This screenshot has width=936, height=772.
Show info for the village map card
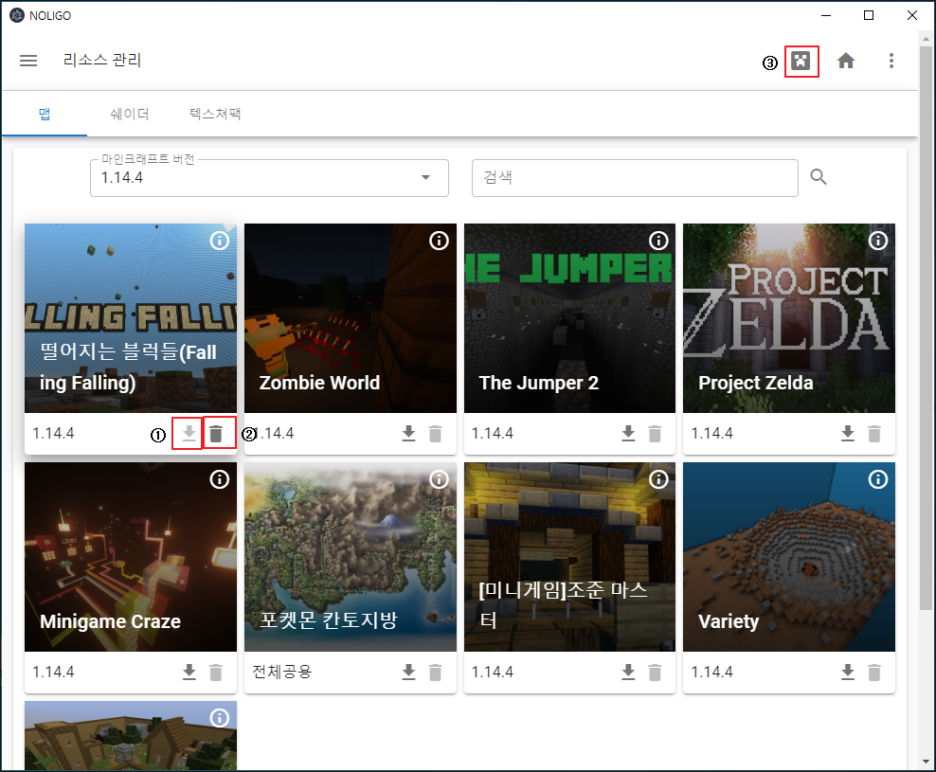(220, 718)
